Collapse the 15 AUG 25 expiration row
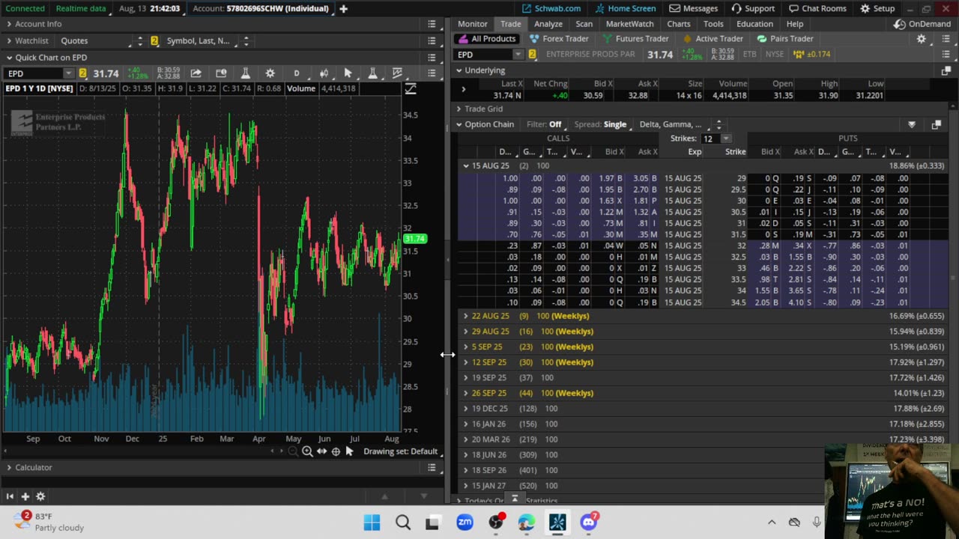The height and width of the screenshot is (539, 959). click(x=466, y=165)
